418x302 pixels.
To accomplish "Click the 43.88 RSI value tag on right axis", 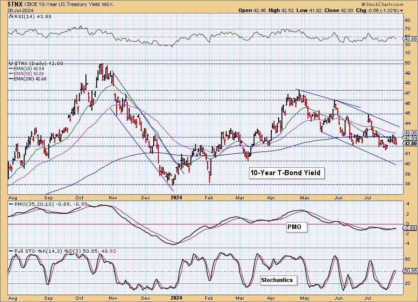I will [x=410, y=39].
